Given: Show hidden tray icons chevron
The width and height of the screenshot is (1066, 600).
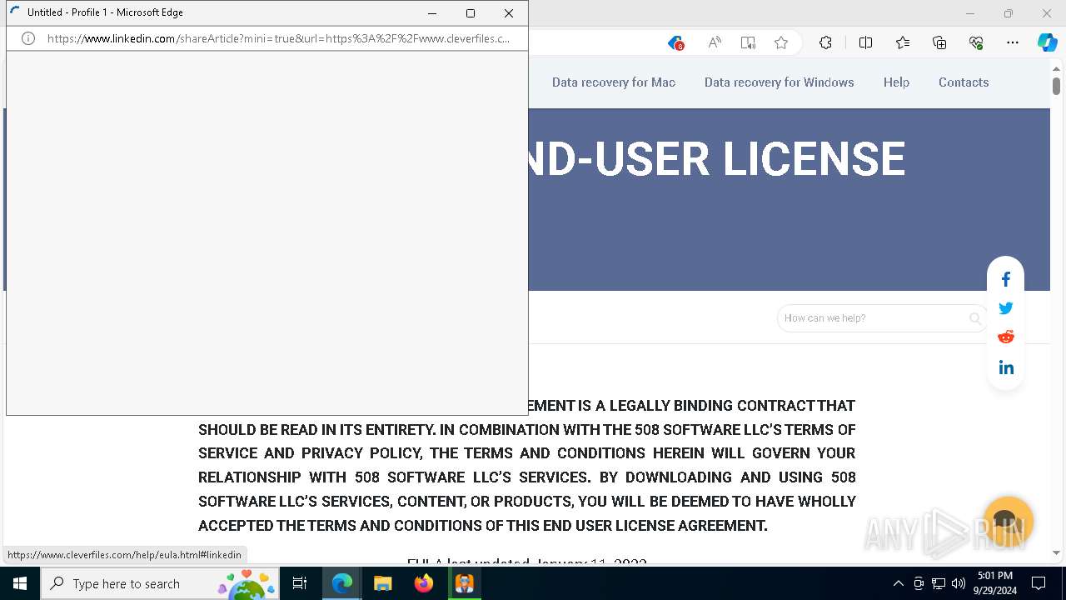Looking at the screenshot, I should [898, 583].
